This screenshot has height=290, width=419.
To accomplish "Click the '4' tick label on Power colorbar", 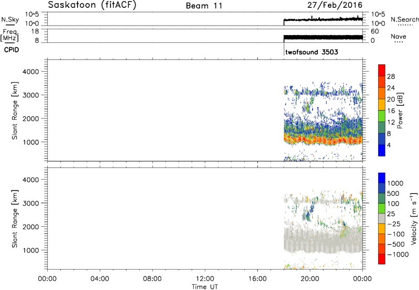I will click(389, 145).
